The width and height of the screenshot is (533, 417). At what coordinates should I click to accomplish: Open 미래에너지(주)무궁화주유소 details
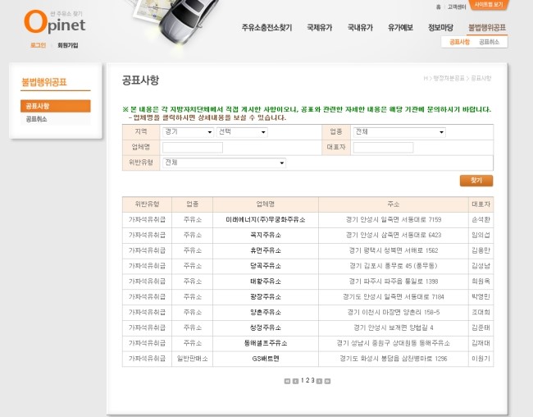[266, 220]
